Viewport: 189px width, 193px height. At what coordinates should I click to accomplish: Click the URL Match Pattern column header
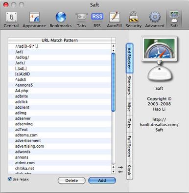[60, 40]
